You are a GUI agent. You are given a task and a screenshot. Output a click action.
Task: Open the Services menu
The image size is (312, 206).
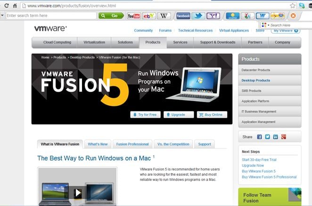pyautogui.click(x=180, y=42)
